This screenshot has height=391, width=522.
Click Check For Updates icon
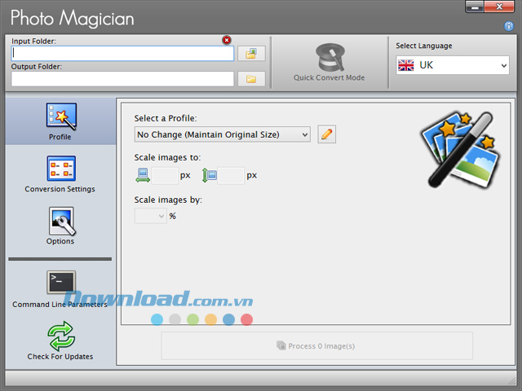pyautogui.click(x=61, y=336)
